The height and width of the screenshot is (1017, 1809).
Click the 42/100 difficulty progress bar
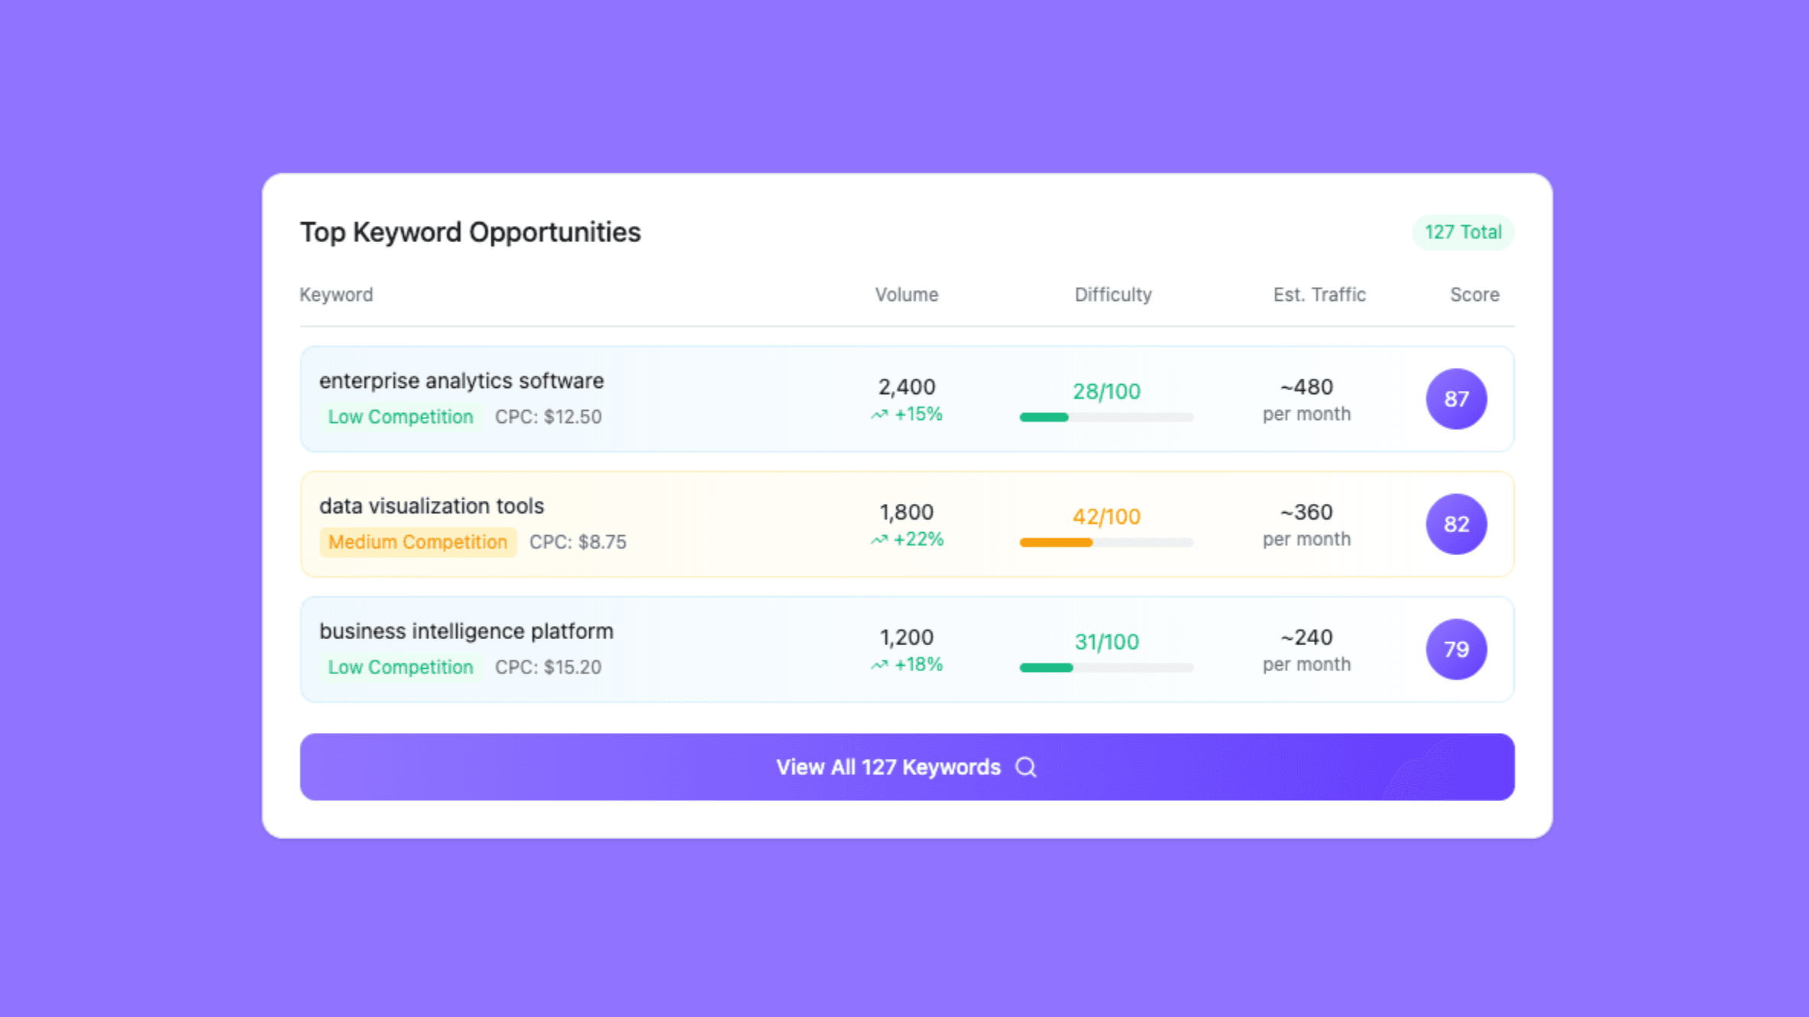pyautogui.click(x=1105, y=542)
